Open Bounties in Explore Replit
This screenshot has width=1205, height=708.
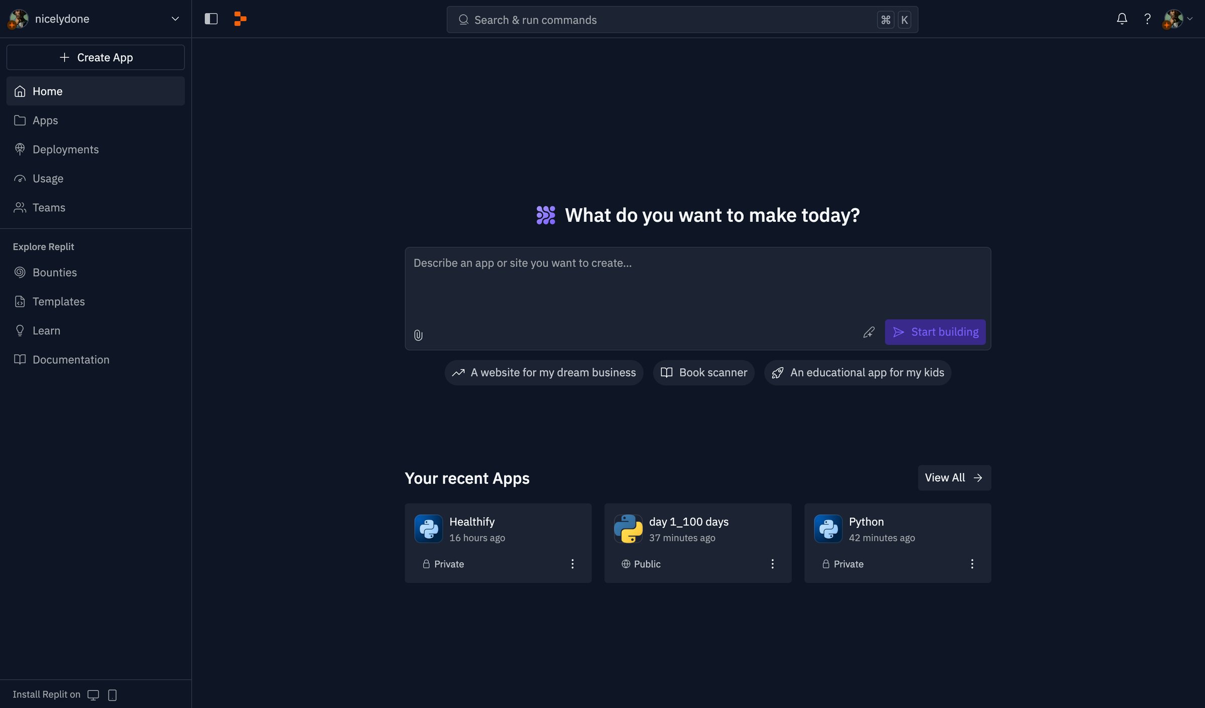[x=95, y=272]
